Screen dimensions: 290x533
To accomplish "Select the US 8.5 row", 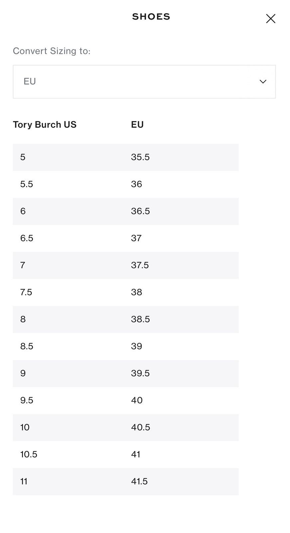I will pos(126,346).
